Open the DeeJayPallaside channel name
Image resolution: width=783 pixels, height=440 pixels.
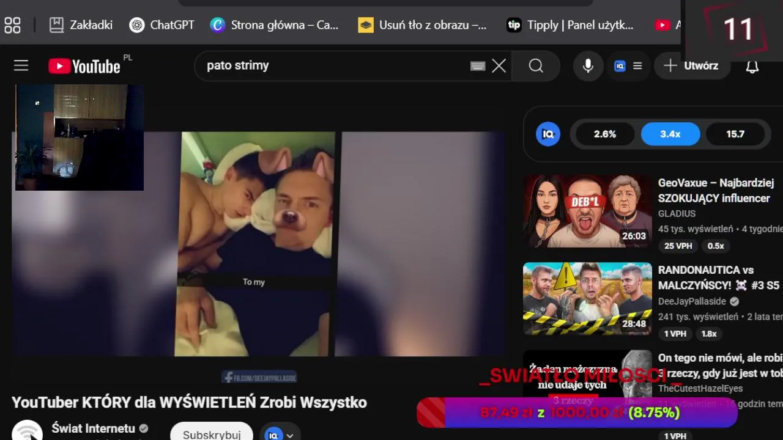(692, 301)
